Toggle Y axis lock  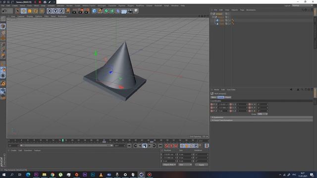click(x=55, y=11)
